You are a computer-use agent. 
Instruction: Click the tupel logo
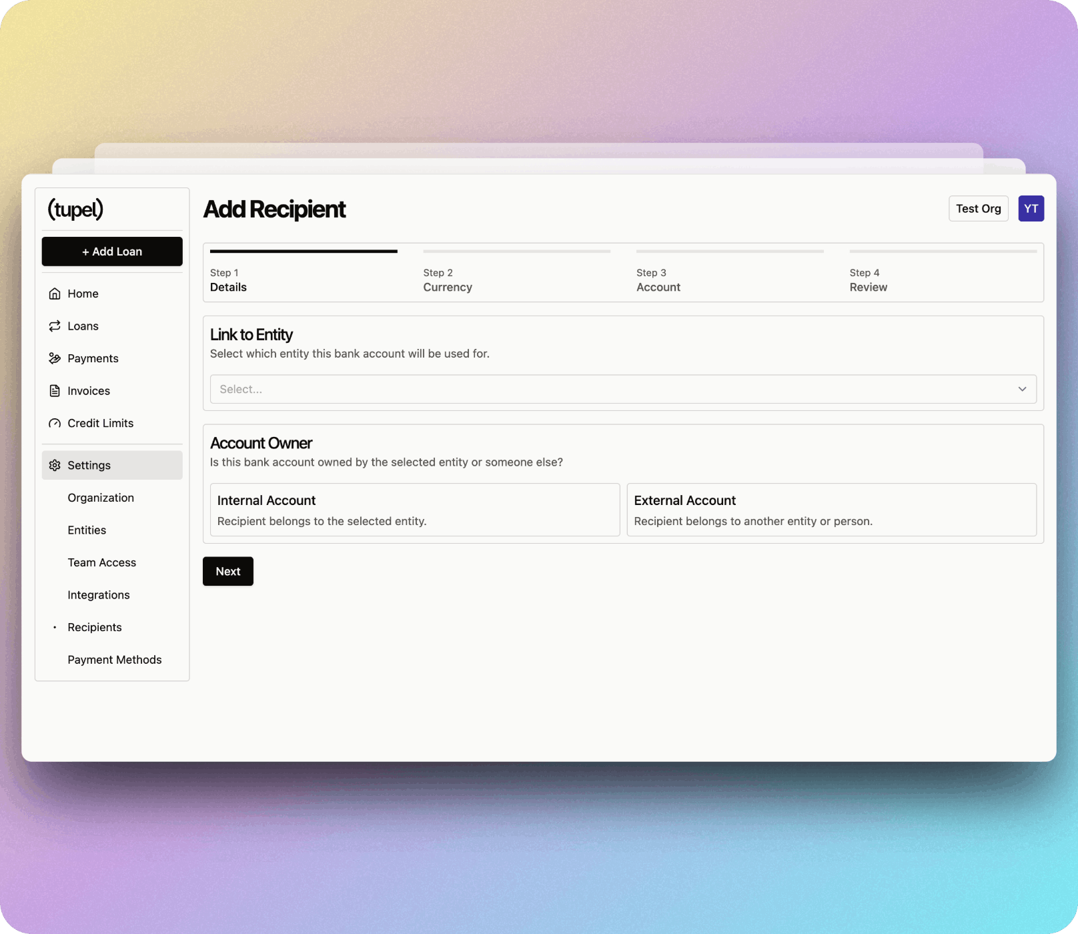(75, 209)
